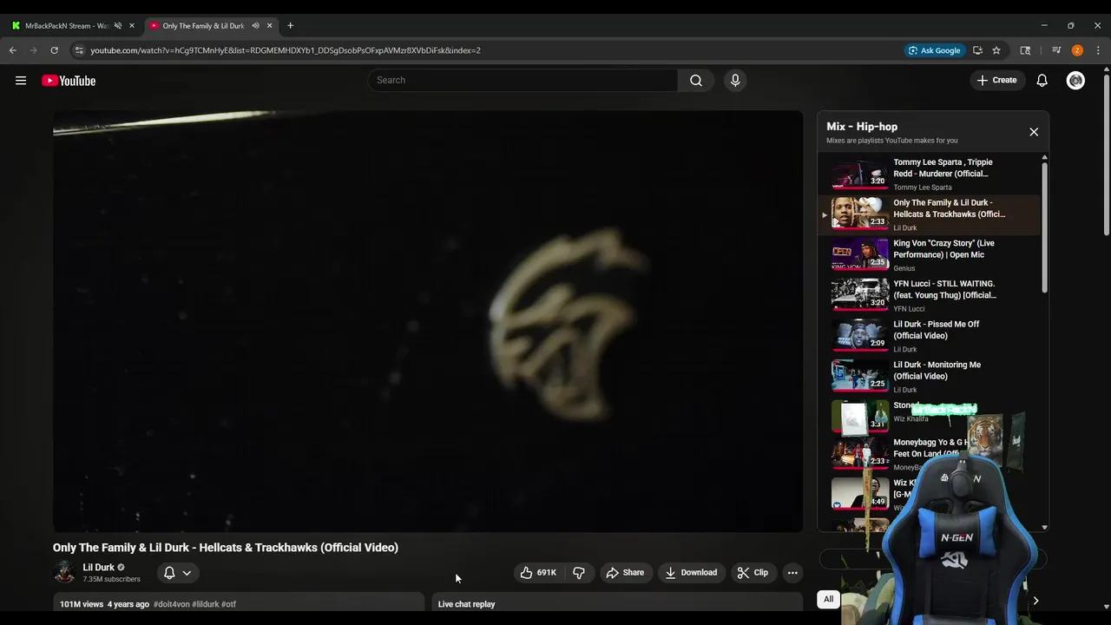Click the Create button

(x=996, y=81)
